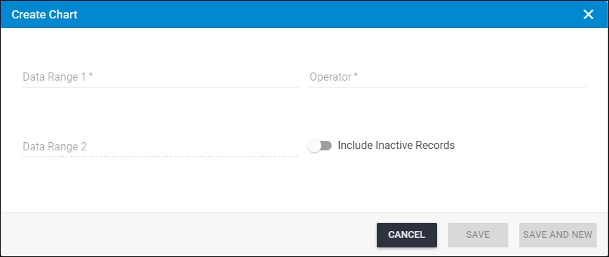
Task: Click the SAVE button
Action: click(477, 235)
